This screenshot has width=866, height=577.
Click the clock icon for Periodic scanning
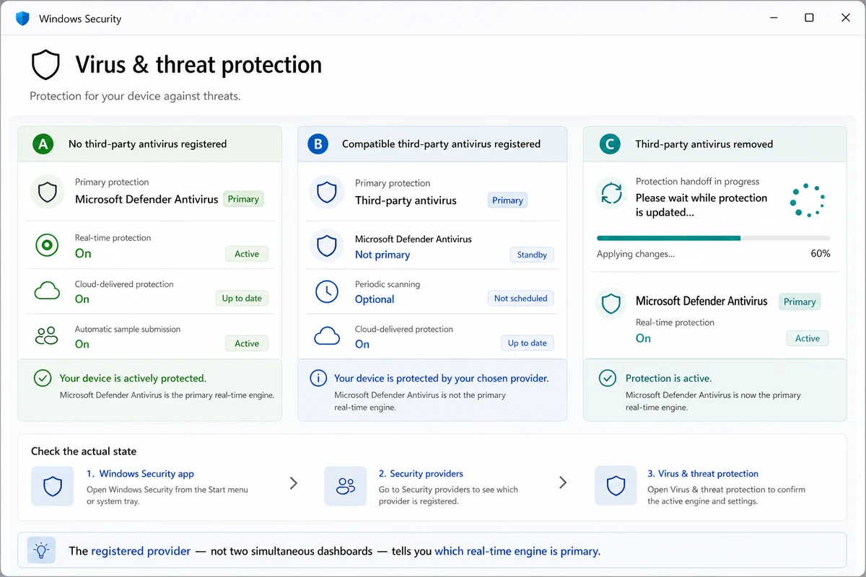coord(327,291)
